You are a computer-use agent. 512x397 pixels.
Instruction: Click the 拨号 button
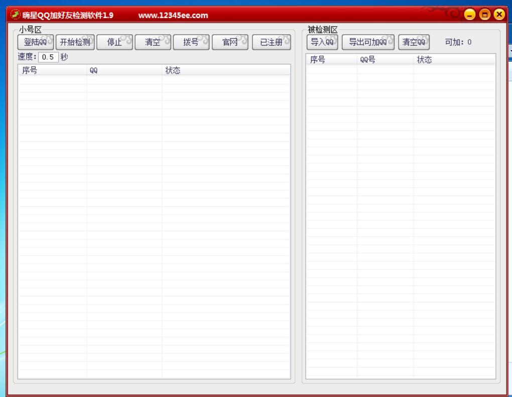click(x=191, y=42)
